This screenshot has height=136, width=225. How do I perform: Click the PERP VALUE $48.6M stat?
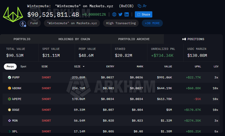click(87, 53)
